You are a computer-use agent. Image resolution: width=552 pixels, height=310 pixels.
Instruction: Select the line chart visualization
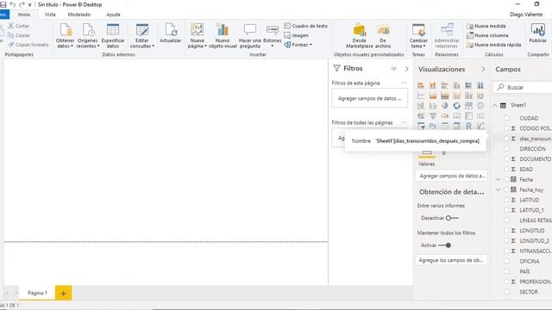421,96
